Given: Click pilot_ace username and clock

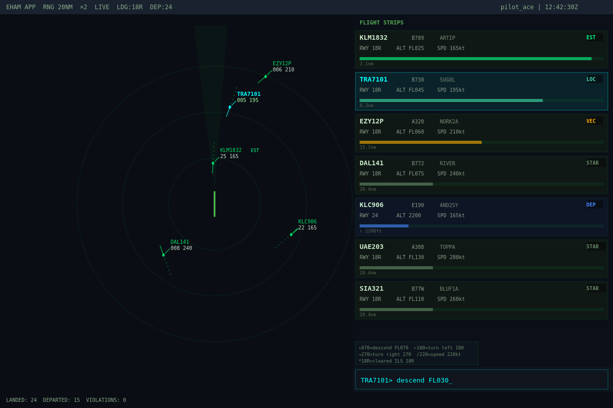Looking at the screenshot, I should click(539, 7).
